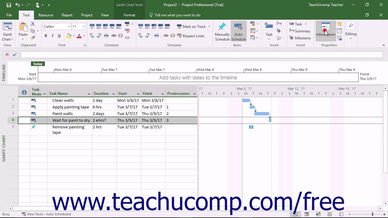Confirm entry with the blue checkmark
Screen dimensions: 388x218
(15, 54)
